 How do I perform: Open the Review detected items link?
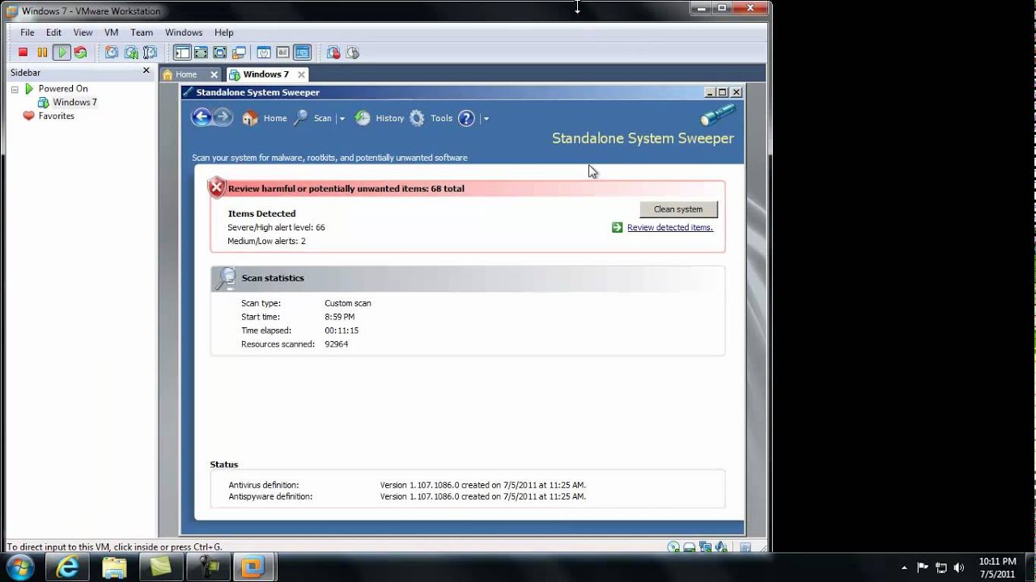pyautogui.click(x=670, y=228)
